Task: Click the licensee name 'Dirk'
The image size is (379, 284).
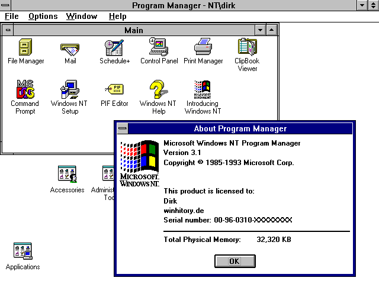Action: point(170,201)
